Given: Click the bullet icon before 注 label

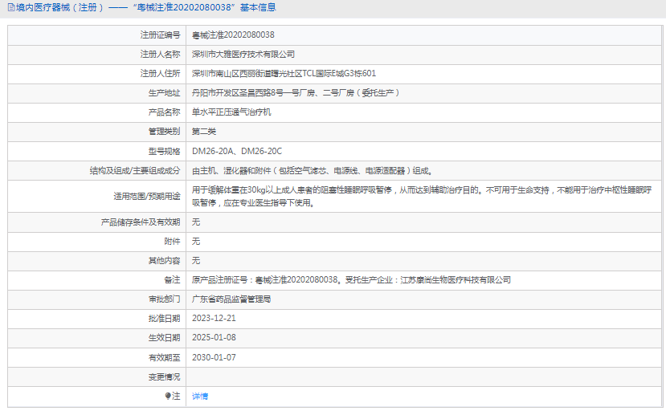Looking at the screenshot, I should (168, 396).
